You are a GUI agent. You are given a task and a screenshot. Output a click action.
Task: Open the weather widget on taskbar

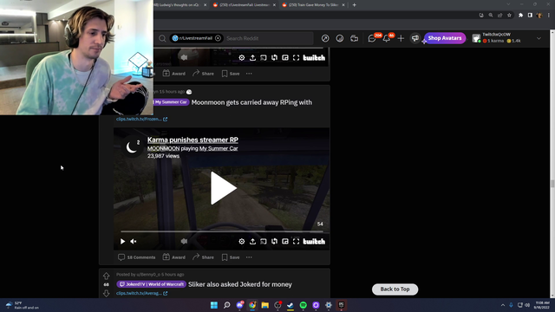coord(22,305)
